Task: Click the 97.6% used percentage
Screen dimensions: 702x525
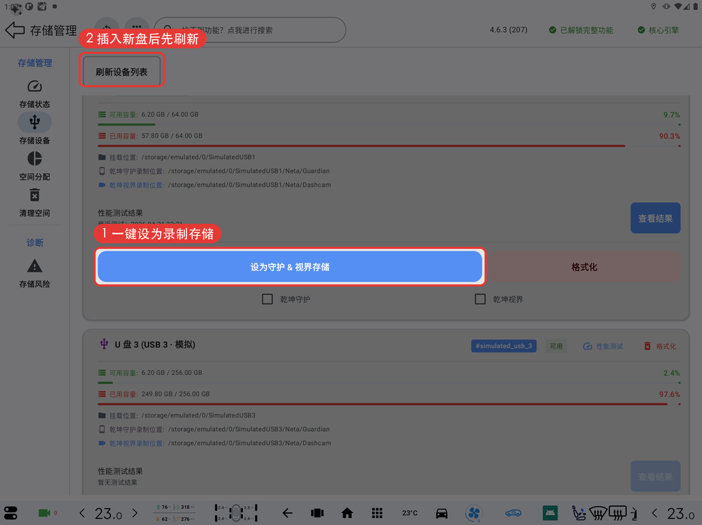Action: [x=669, y=394]
